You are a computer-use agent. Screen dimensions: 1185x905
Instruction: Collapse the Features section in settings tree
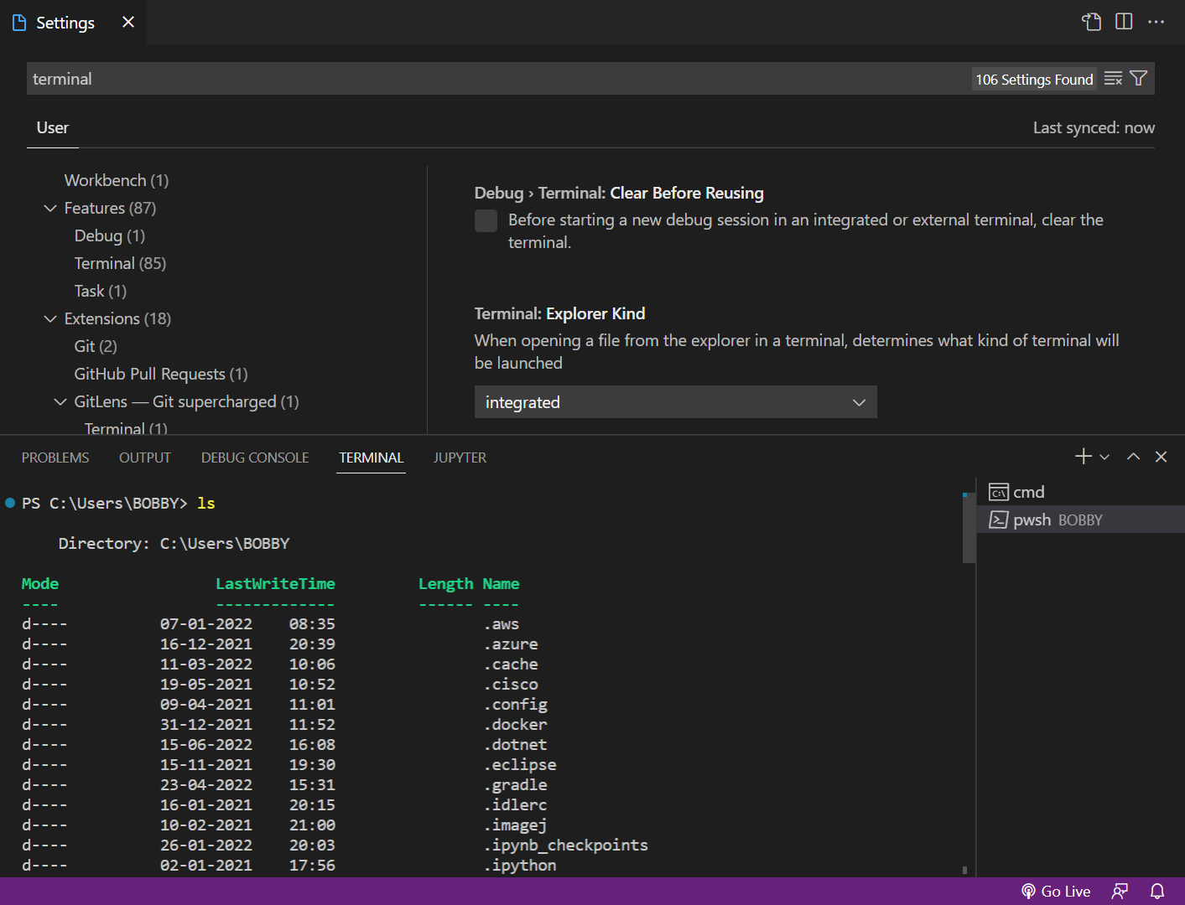(50, 208)
